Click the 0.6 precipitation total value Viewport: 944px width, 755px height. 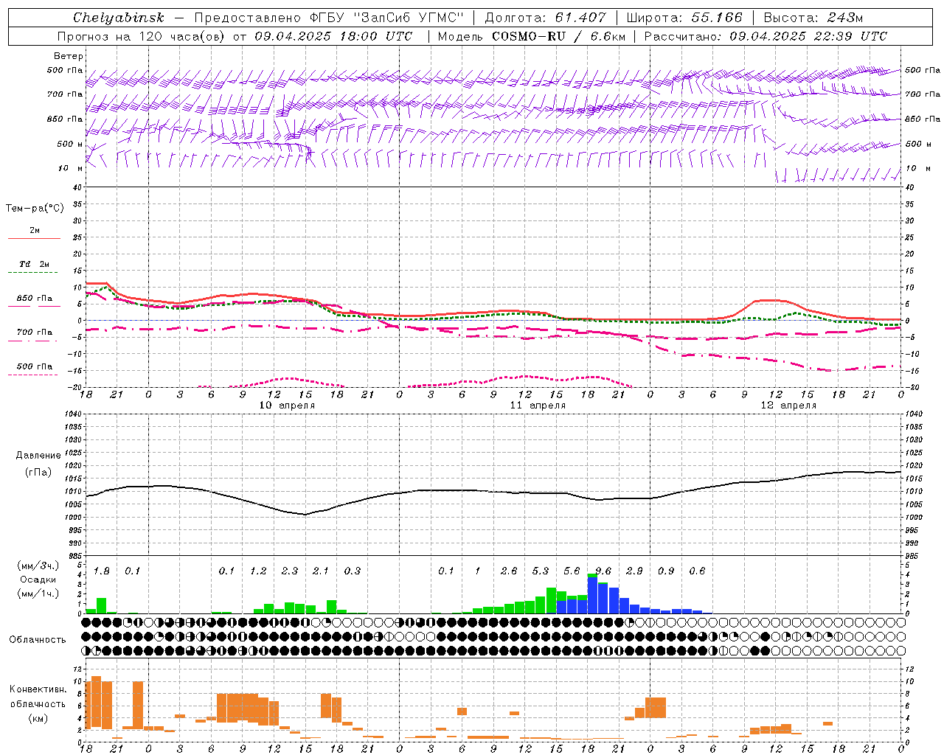tap(697, 571)
